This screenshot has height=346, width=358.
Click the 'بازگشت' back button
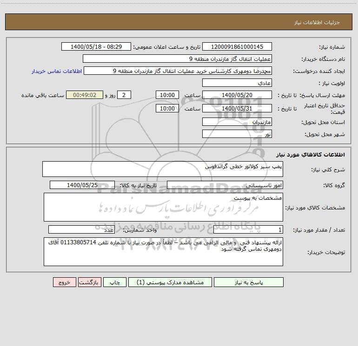(89, 282)
